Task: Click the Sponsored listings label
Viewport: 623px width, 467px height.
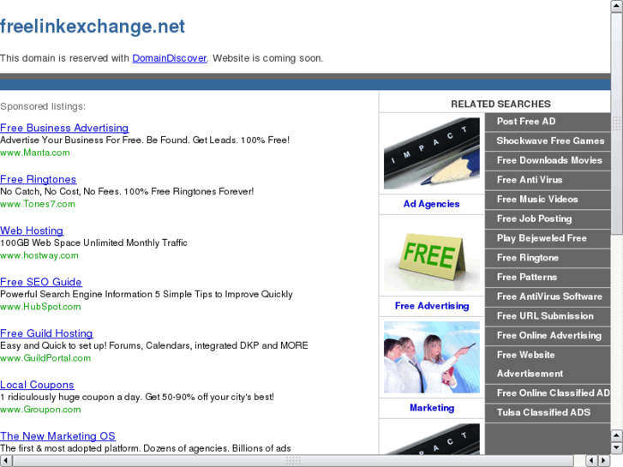Action: [43, 106]
